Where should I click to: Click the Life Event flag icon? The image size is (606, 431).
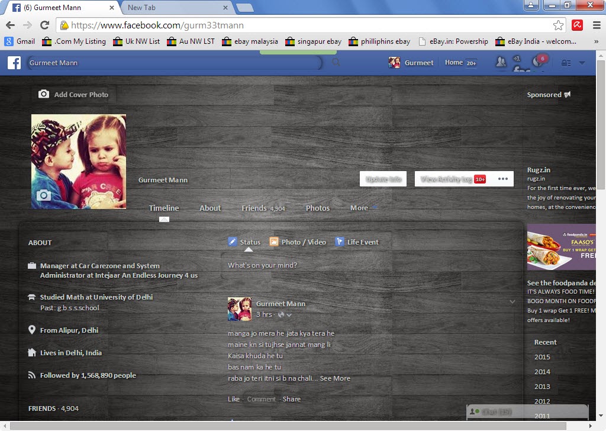339,242
